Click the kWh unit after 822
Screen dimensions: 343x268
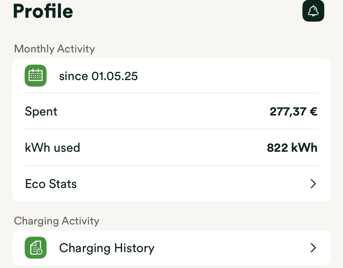304,148
